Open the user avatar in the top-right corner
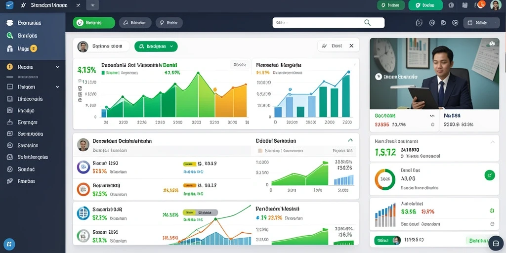The image size is (506, 253). 496,5
